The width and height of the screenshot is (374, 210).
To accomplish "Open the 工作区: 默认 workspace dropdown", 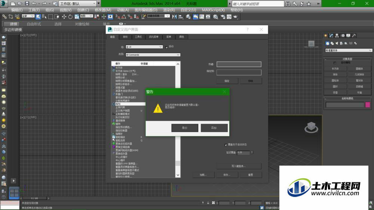I will point(77,4).
